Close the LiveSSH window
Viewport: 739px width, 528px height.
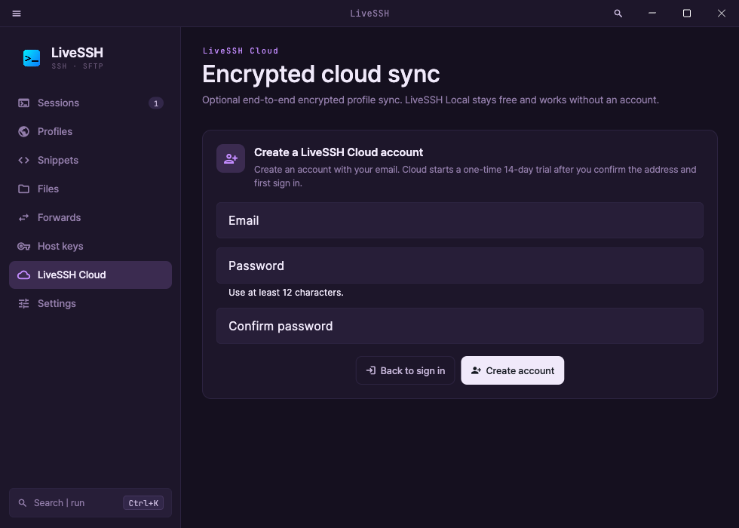(x=722, y=14)
